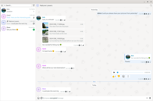Open Dave's conversation with 2 unread
The width and height of the screenshot is (153, 101).
click(x=18, y=28)
